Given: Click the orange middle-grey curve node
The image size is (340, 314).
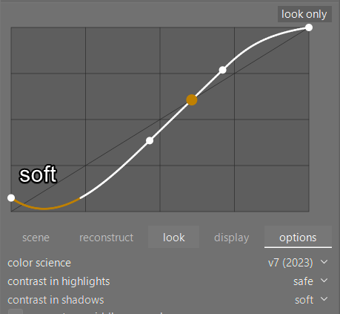Looking at the screenshot, I should pos(192,100).
